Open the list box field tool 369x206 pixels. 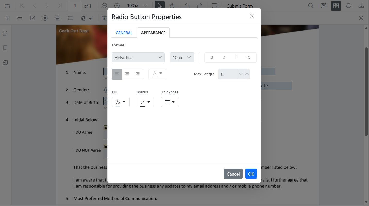pyautogui.click(x=70, y=18)
